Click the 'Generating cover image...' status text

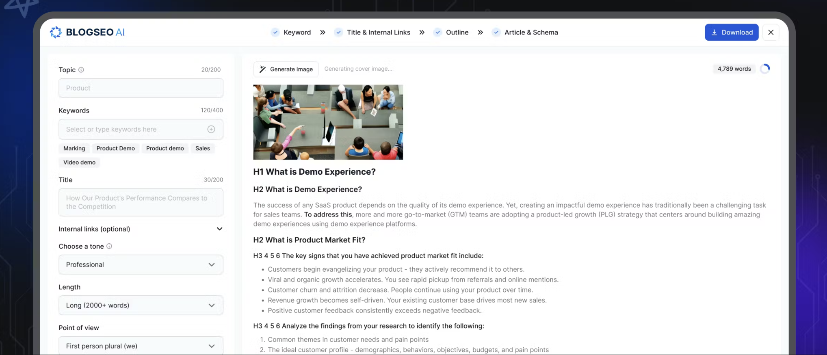pyautogui.click(x=358, y=69)
